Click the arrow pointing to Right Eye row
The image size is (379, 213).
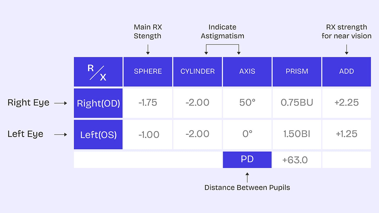click(x=61, y=103)
